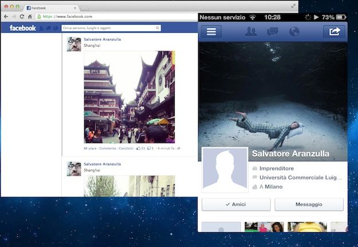Click the 'Shanghai' caption on second post
Viewport: 358px width, 247px height.
click(x=92, y=170)
